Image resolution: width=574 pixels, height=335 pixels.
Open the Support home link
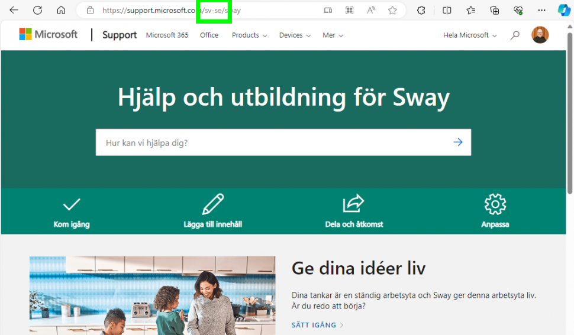pyautogui.click(x=120, y=35)
